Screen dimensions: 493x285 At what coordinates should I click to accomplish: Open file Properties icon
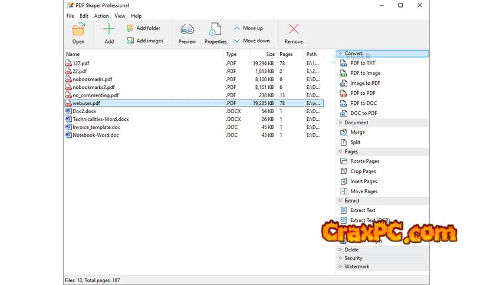click(x=215, y=30)
